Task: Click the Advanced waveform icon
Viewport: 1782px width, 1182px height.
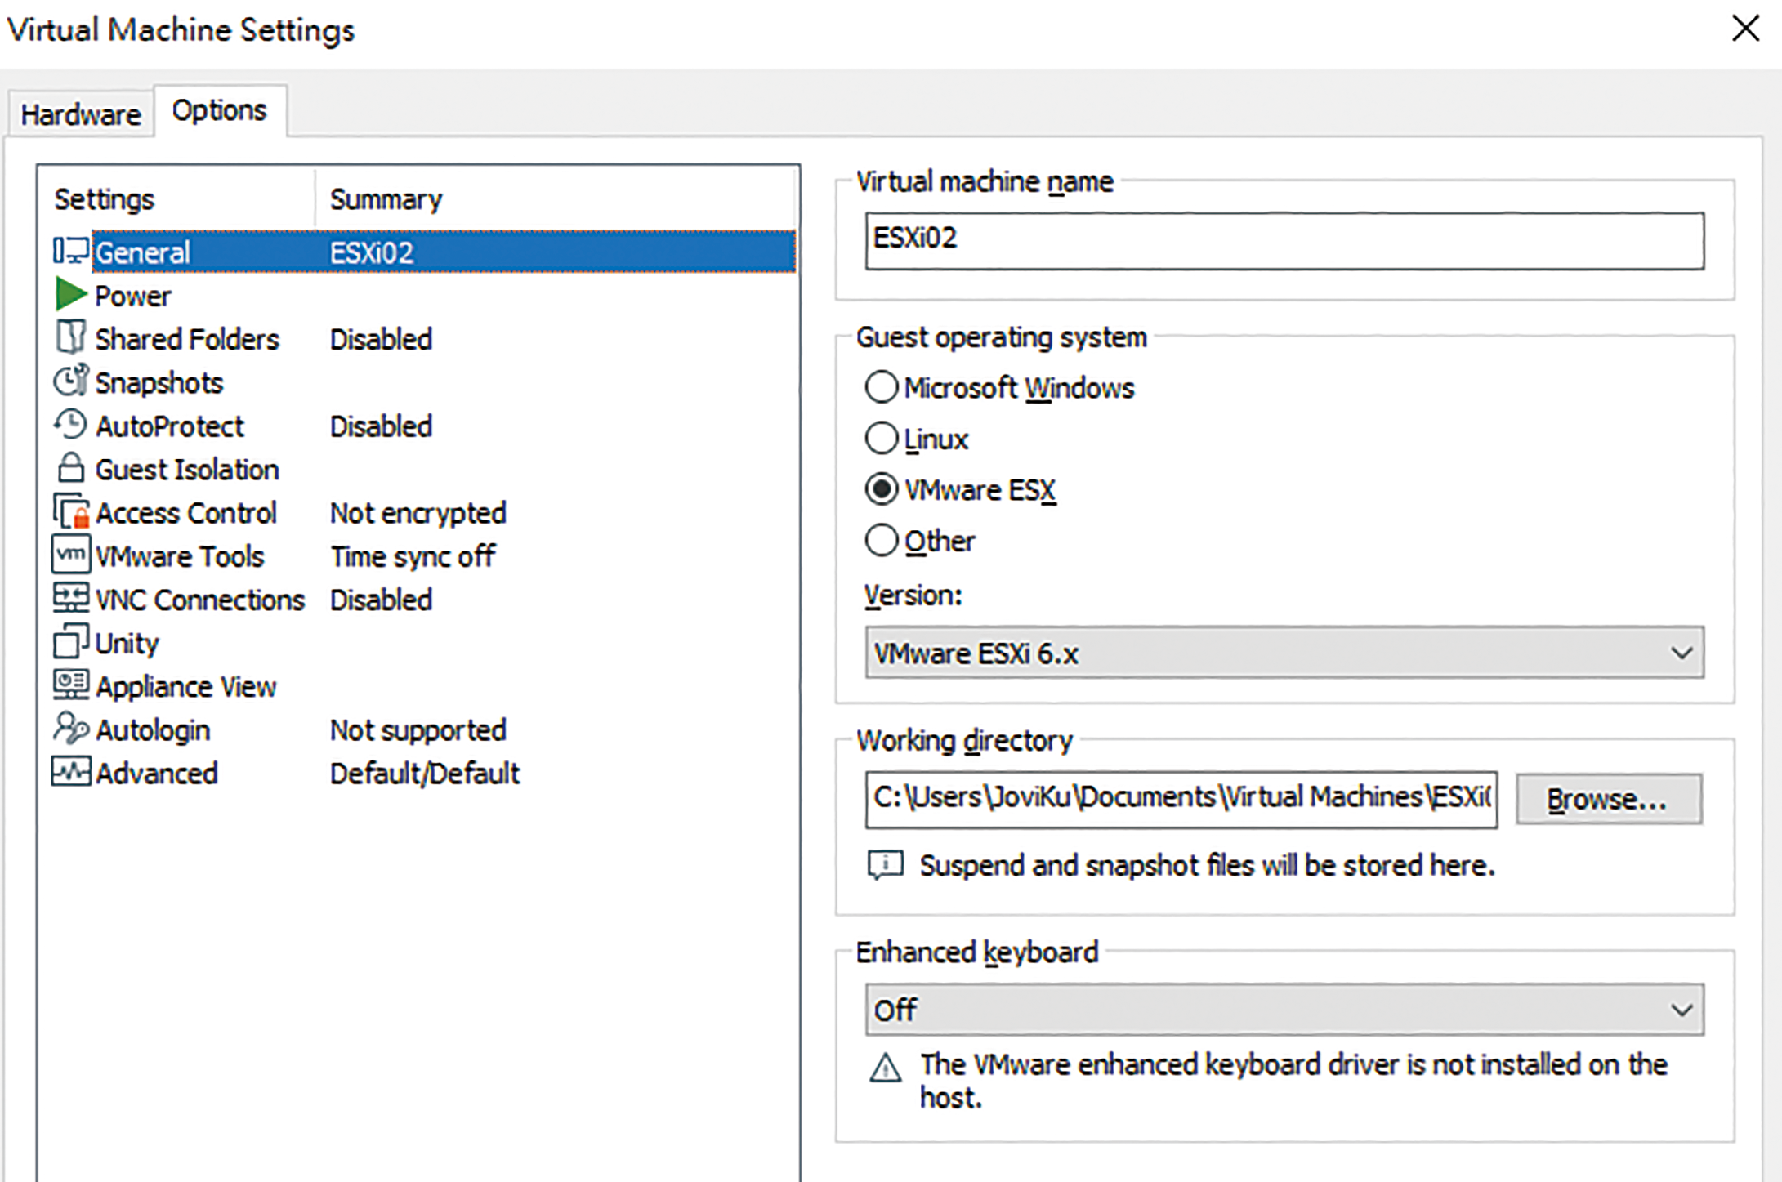Action: [x=71, y=772]
